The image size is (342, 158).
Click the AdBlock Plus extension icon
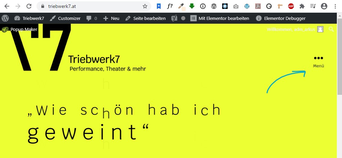[x=291, y=6]
